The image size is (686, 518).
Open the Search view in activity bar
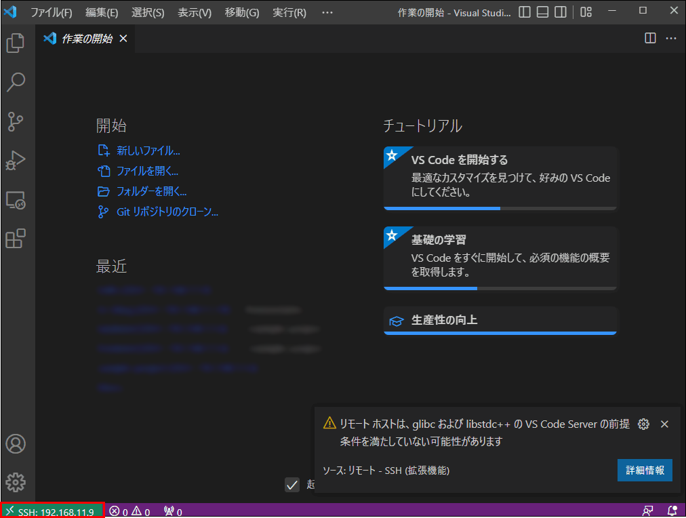[x=16, y=82]
